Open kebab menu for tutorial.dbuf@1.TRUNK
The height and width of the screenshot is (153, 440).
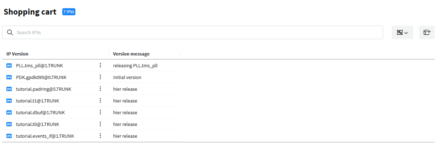pos(100,112)
